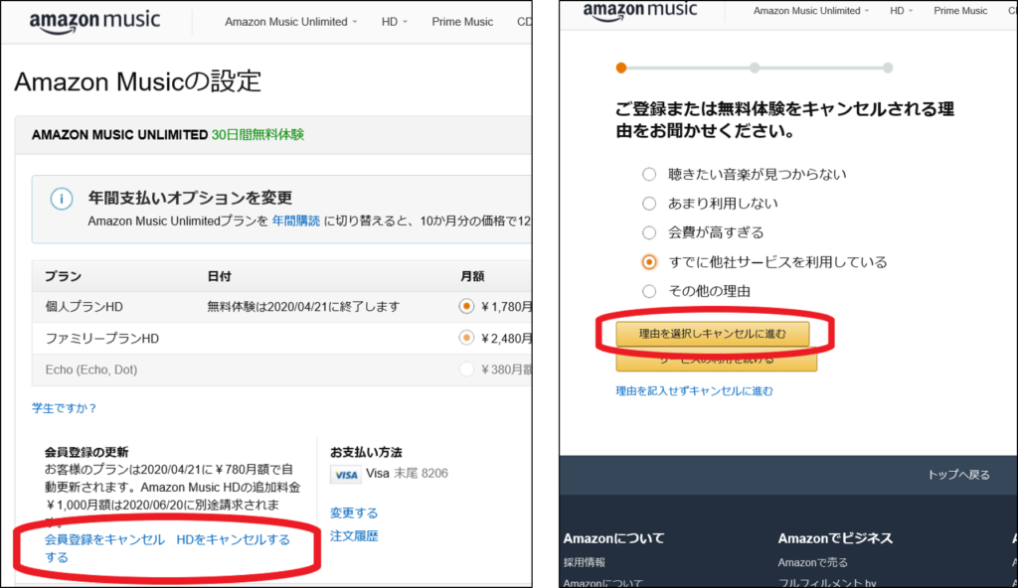Click the amazon music logo in left screenshot
1018x588 pixels.
coord(94,22)
